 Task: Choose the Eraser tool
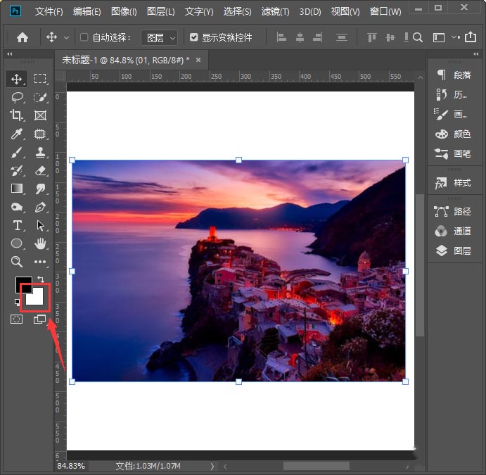click(x=40, y=170)
